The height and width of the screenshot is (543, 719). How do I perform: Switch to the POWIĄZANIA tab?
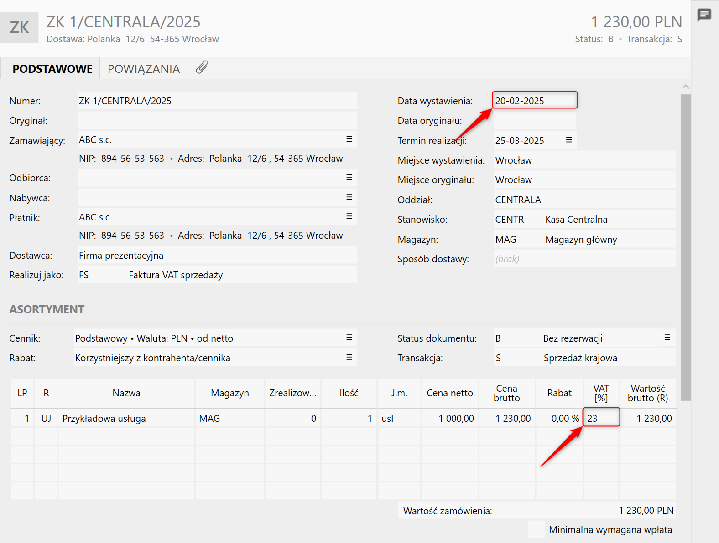(144, 69)
